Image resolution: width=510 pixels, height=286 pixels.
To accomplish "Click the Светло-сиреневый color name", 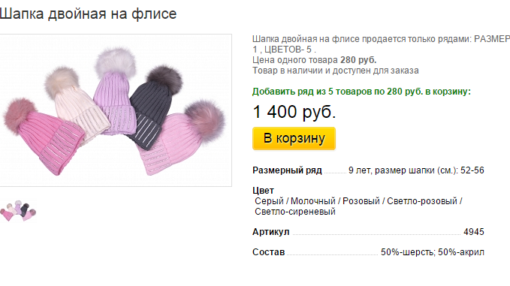I will point(295,212).
